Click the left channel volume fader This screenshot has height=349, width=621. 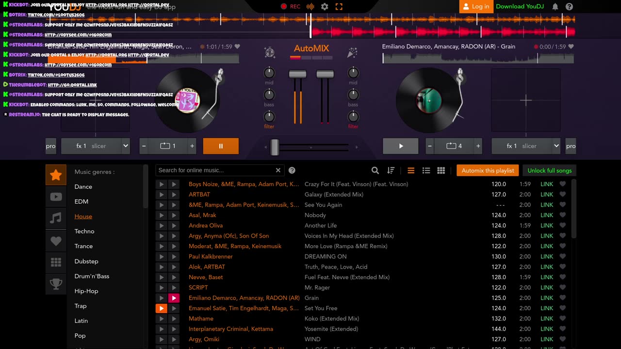[297, 74]
